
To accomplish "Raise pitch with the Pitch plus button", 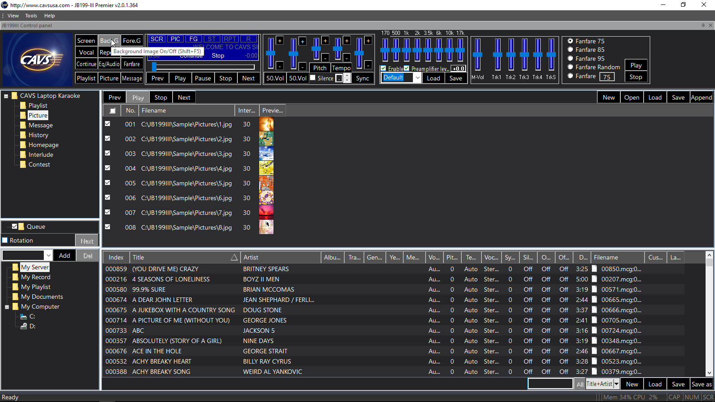I will click(x=325, y=41).
